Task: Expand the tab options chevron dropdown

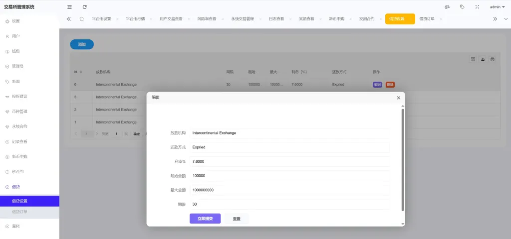Action: click(506, 19)
